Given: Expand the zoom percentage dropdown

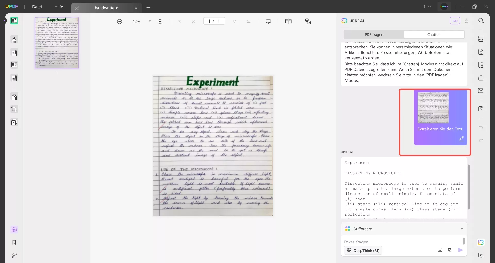Looking at the screenshot, I should (x=150, y=21).
